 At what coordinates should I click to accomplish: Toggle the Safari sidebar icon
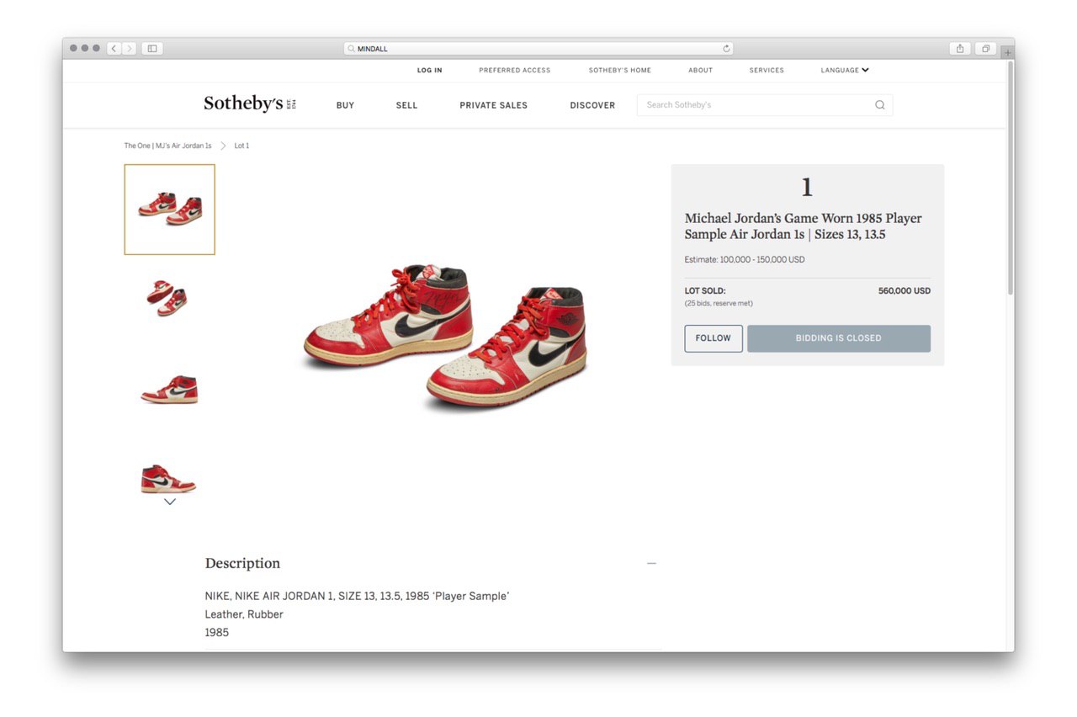[152, 49]
